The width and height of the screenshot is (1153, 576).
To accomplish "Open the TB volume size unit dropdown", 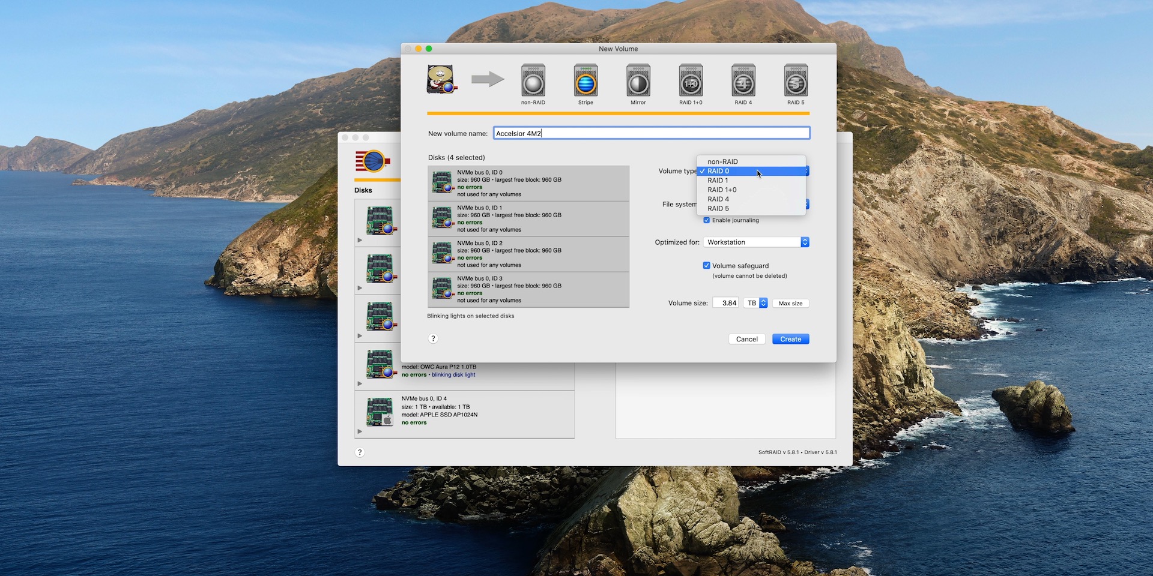I will pos(755,303).
